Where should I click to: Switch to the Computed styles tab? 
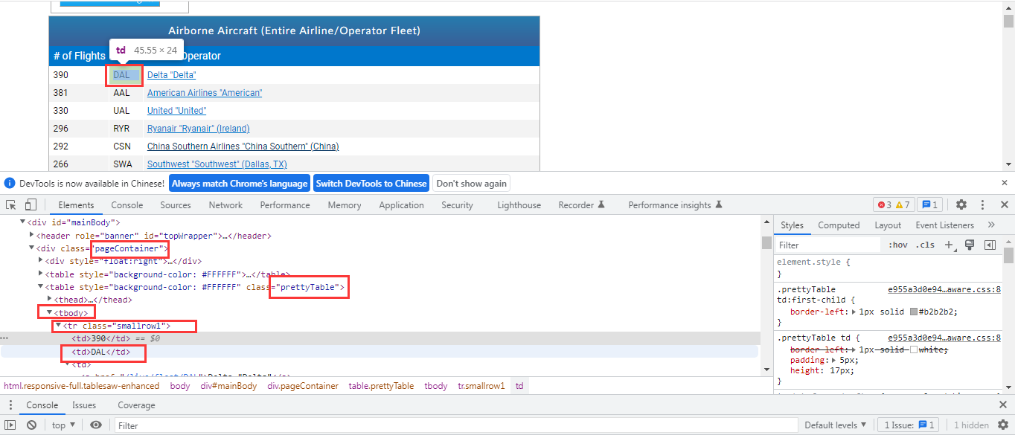[x=839, y=225]
